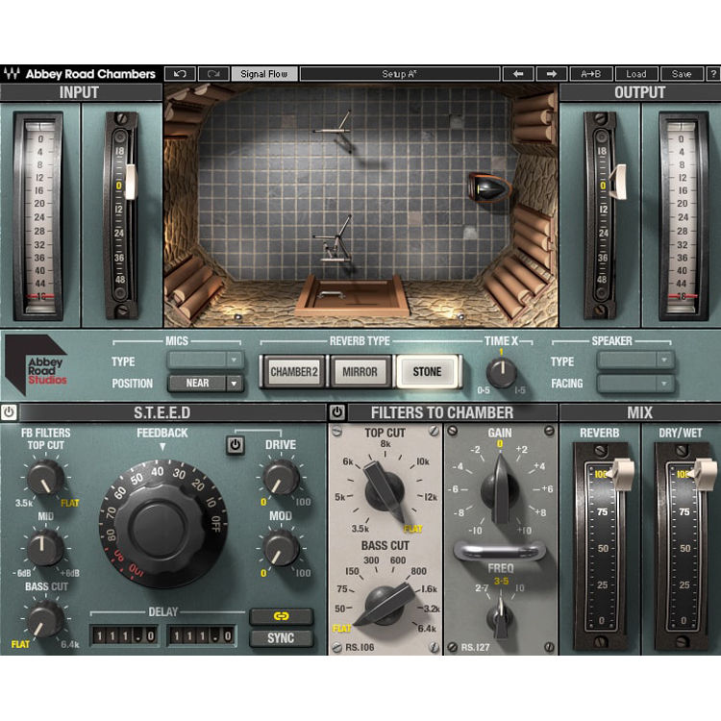Click the left Delay value field

(x=124, y=635)
